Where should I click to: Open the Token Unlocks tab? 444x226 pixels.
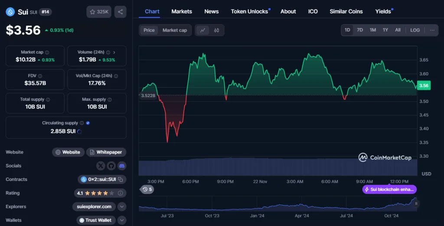[249, 12]
